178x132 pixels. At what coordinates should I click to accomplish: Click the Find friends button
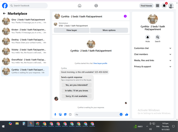pyautogui.click(x=146, y=6)
